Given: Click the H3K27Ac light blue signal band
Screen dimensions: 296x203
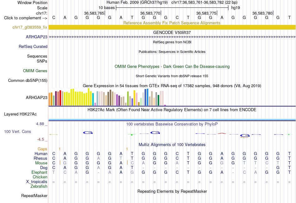Looking at the screenshot, I should (172, 120).
